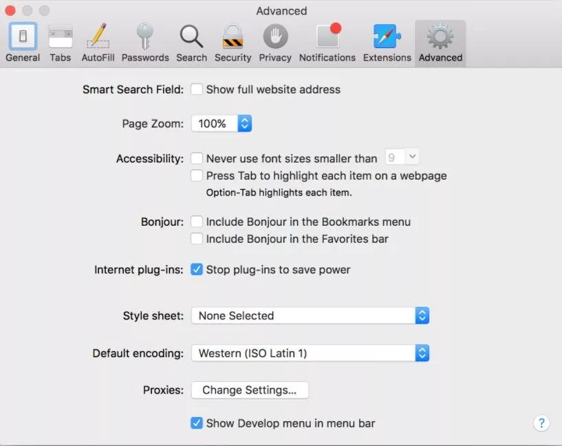Click the 'Advanced' window title text
This screenshot has height=446, width=562.
[281, 11]
